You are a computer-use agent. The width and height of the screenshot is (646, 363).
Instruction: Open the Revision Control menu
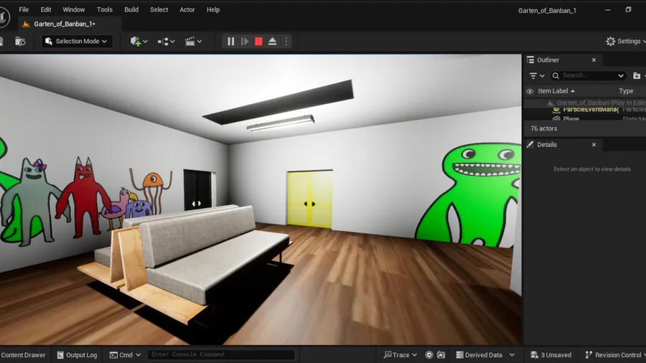614,355
